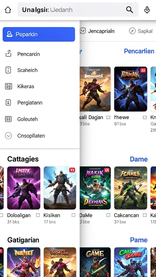Click the icon beside Kikeras
Image resolution: width=156 pixels, height=277 pixels.
(8, 86)
